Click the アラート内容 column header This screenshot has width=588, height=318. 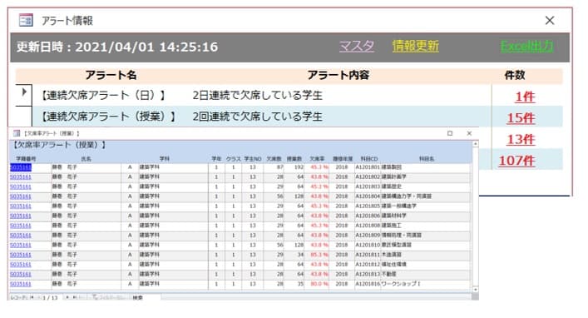[x=338, y=75]
